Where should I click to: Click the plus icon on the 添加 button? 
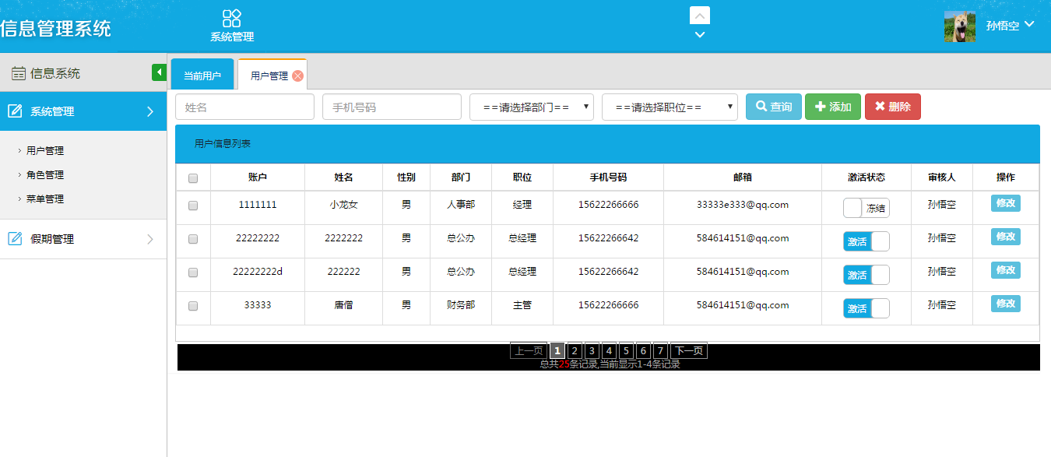[x=821, y=107]
